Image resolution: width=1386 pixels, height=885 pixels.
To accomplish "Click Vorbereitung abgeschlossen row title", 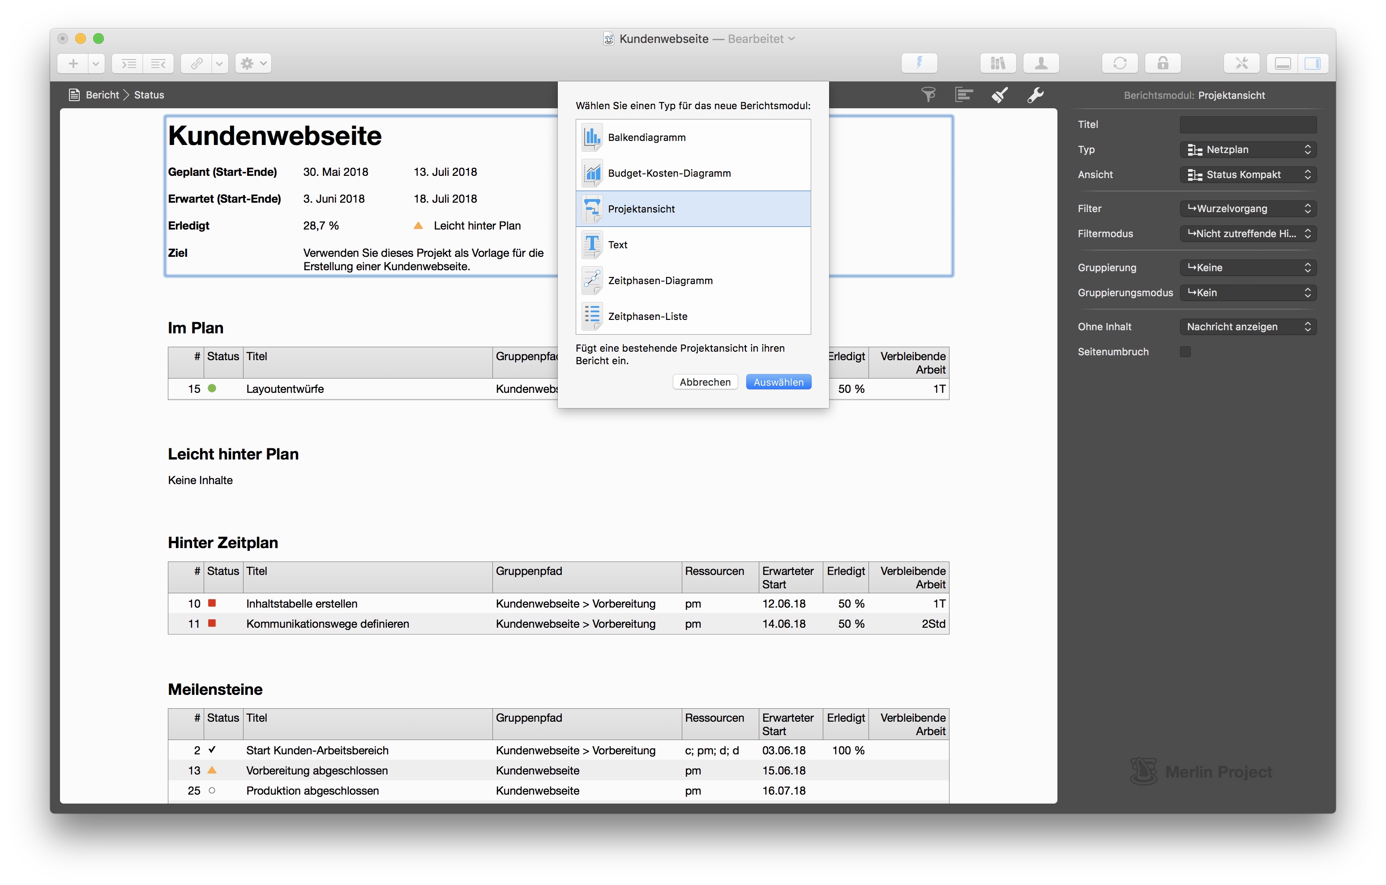I will click(317, 770).
